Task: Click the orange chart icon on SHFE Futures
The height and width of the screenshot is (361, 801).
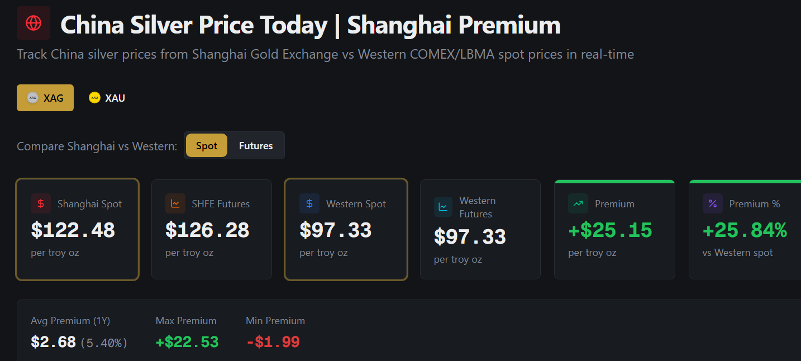Action: click(x=175, y=204)
